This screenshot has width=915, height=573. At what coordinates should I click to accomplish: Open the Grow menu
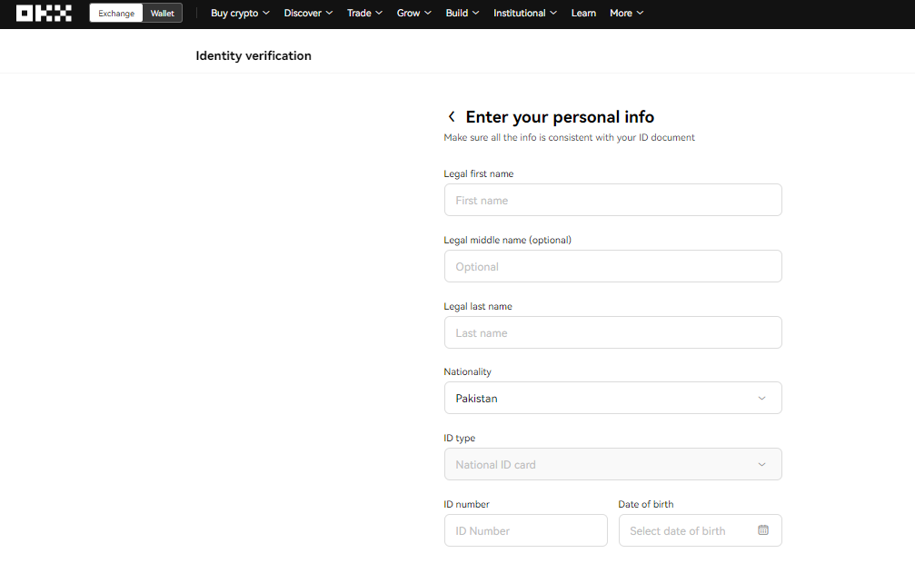413,13
